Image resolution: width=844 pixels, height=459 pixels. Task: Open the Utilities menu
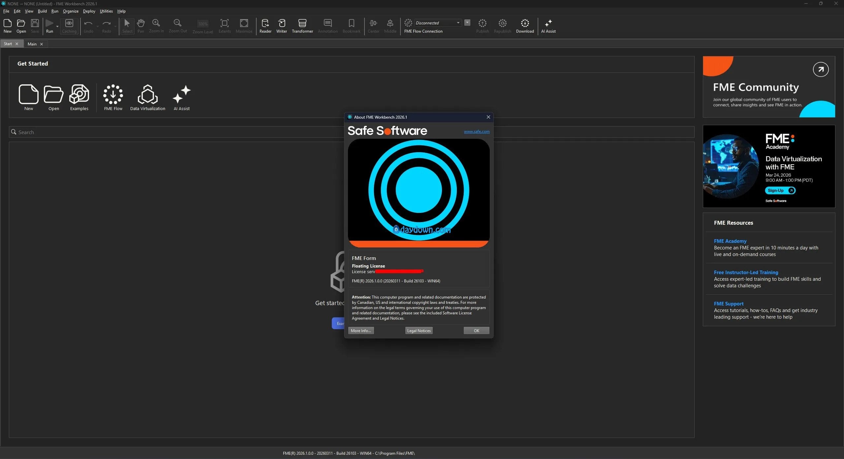click(x=106, y=11)
